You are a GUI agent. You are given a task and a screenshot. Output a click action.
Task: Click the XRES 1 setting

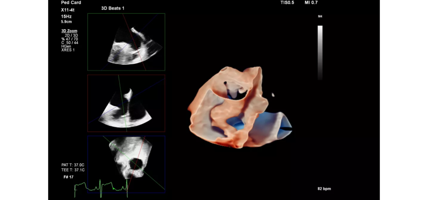tap(68, 50)
